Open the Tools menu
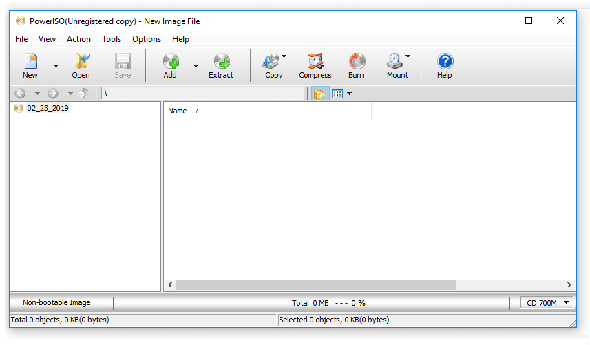This screenshot has width=590, height=345. tap(112, 39)
